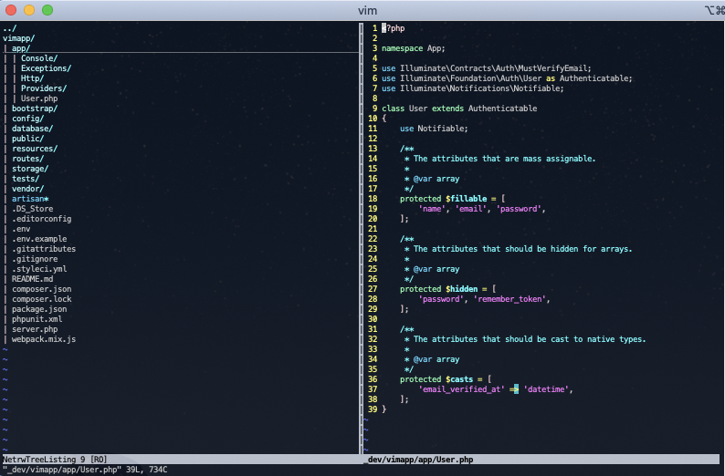
Task: Click the NetrwTreeListing status bar
Action: coord(55,460)
